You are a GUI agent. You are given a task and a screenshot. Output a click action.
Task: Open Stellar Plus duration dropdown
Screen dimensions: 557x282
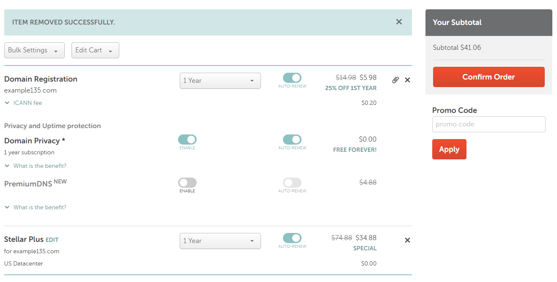click(220, 241)
